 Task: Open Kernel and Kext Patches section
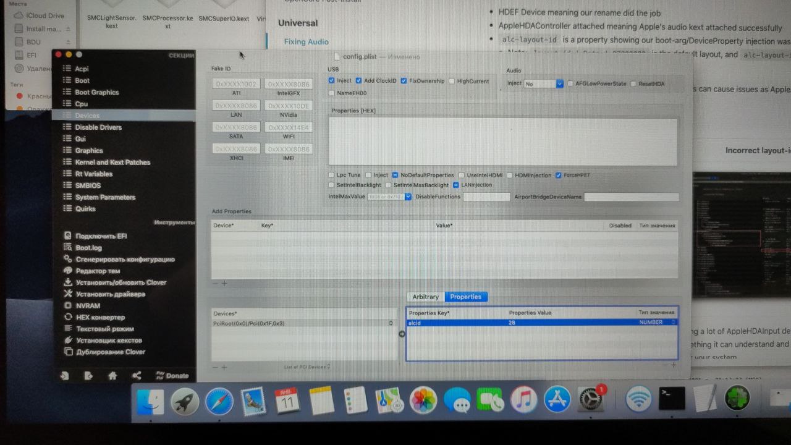(x=112, y=163)
